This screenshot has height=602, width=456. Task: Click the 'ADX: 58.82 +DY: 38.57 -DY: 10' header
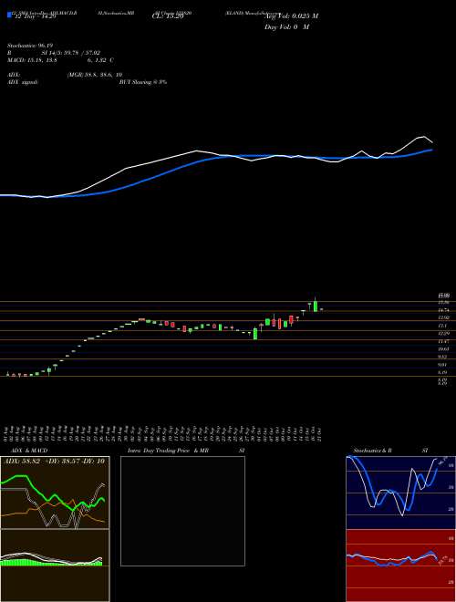click(55, 462)
